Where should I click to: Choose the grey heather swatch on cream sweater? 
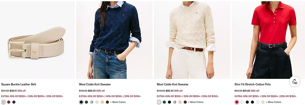click(175, 102)
